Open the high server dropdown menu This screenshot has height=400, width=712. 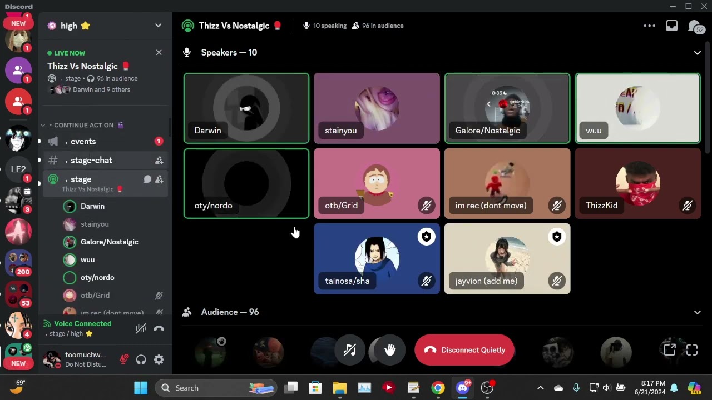click(x=158, y=26)
